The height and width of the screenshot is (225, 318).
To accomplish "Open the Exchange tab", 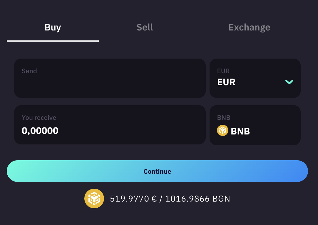I will [249, 27].
